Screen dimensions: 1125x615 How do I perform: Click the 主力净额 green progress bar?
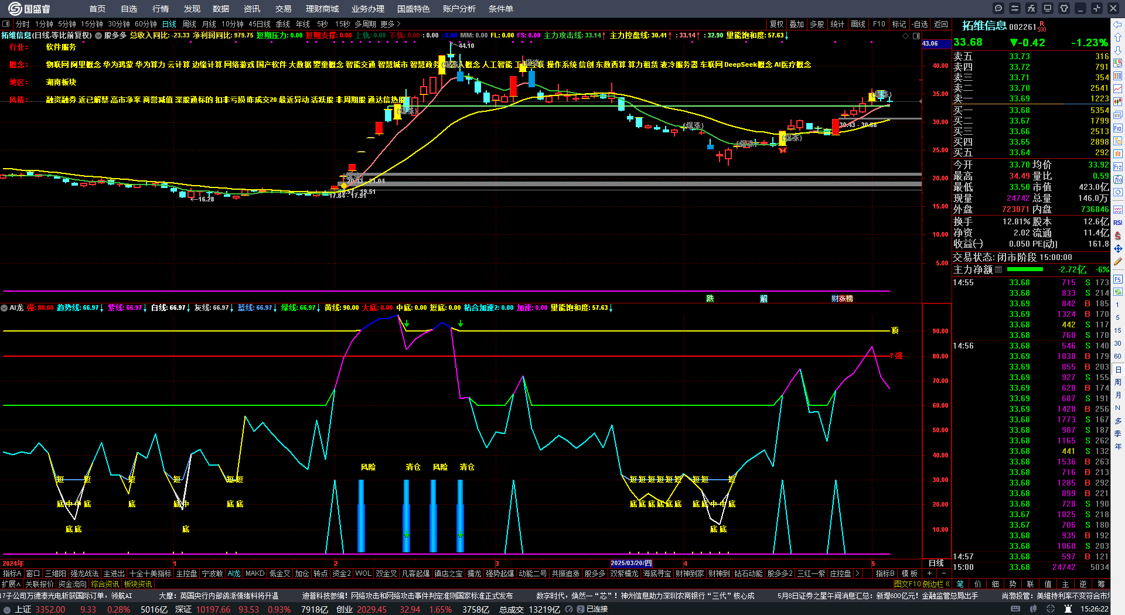click(x=1025, y=269)
